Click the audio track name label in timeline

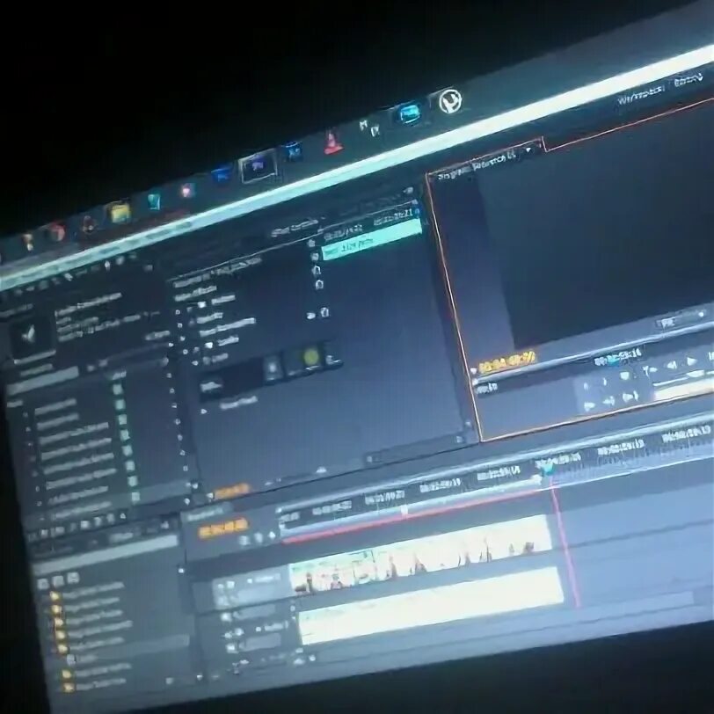(x=276, y=627)
